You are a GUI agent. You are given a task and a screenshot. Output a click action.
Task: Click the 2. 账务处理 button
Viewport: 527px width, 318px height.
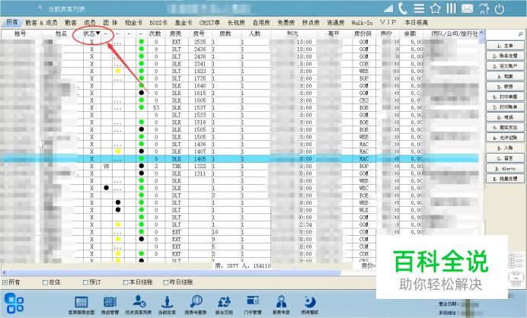(x=505, y=56)
